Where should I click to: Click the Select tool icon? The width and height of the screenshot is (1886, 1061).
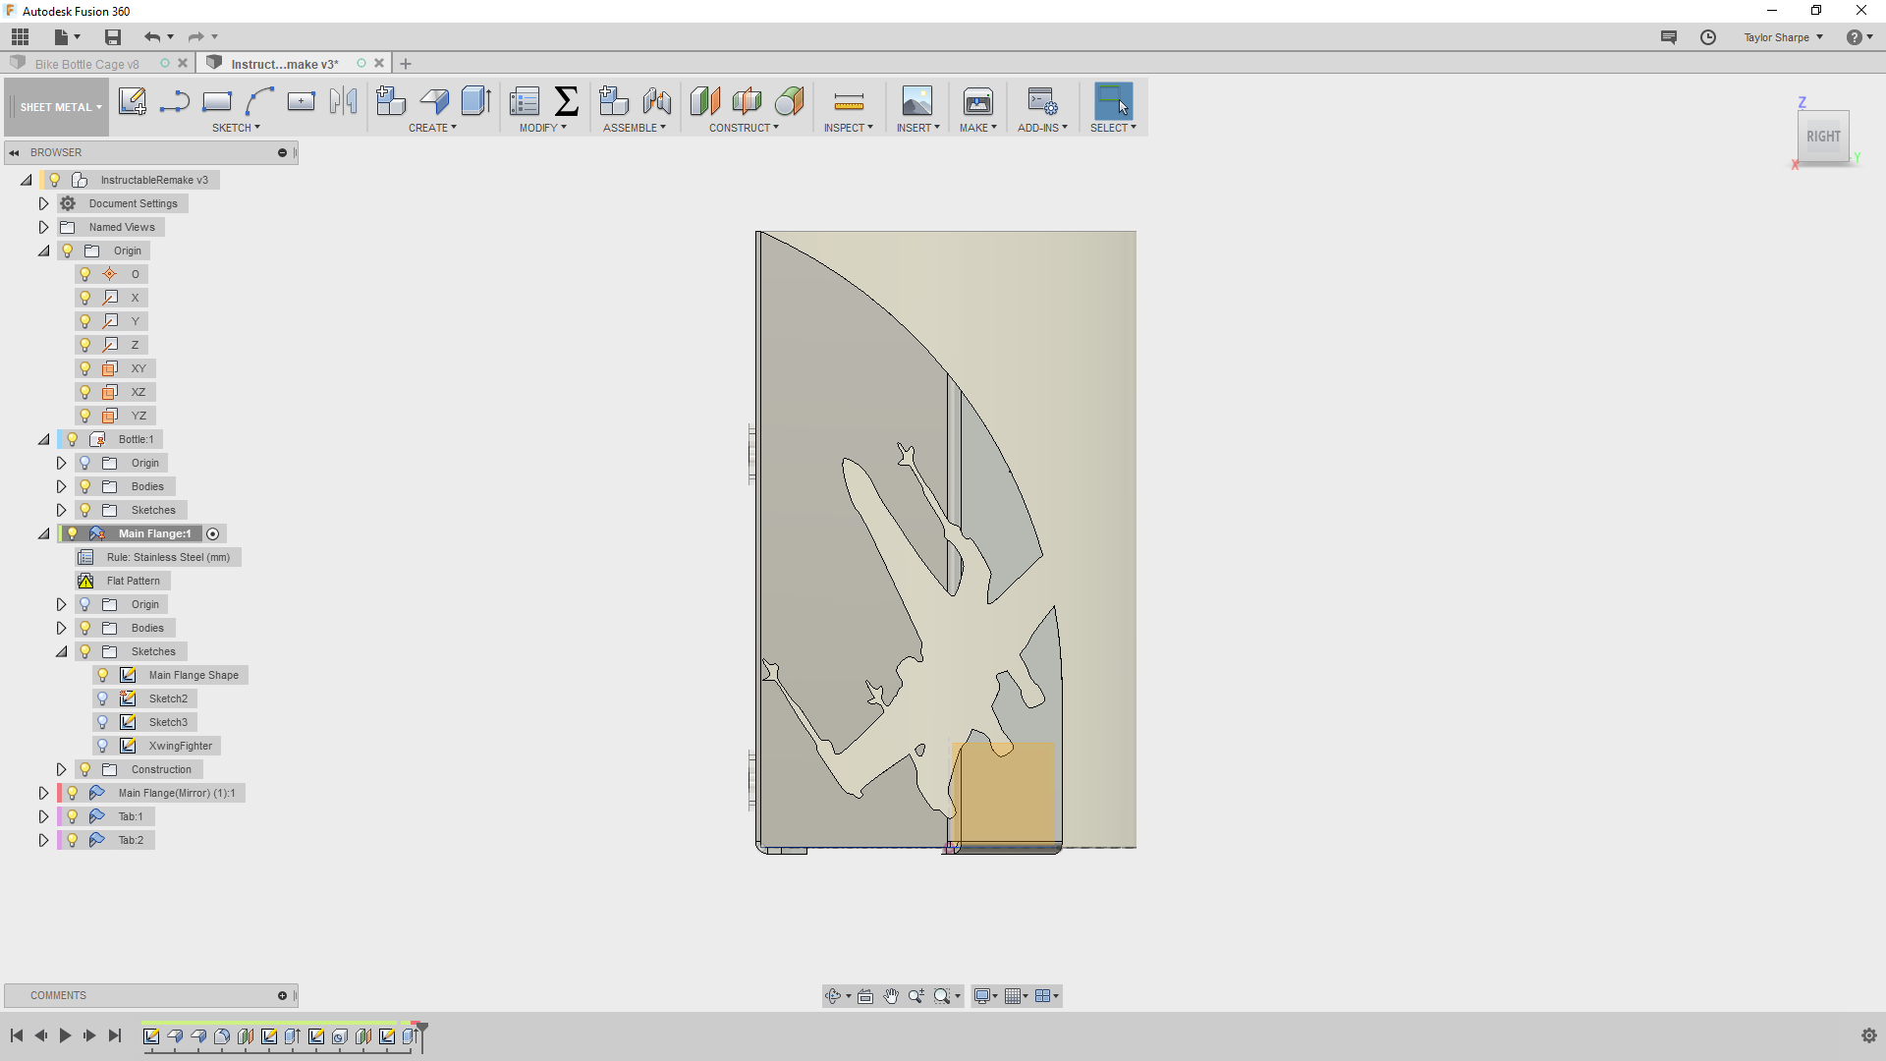tap(1113, 101)
